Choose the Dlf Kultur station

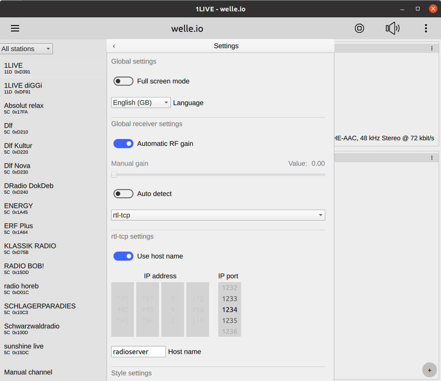pos(53,149)
